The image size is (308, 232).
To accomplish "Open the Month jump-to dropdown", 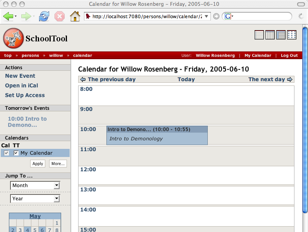I will 35,186.
